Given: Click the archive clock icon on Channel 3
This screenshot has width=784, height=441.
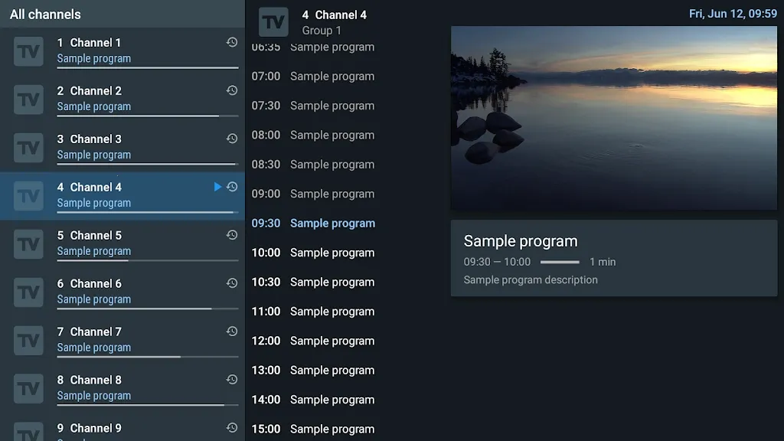Looking at the screenshot, I should tap(232, 139).
